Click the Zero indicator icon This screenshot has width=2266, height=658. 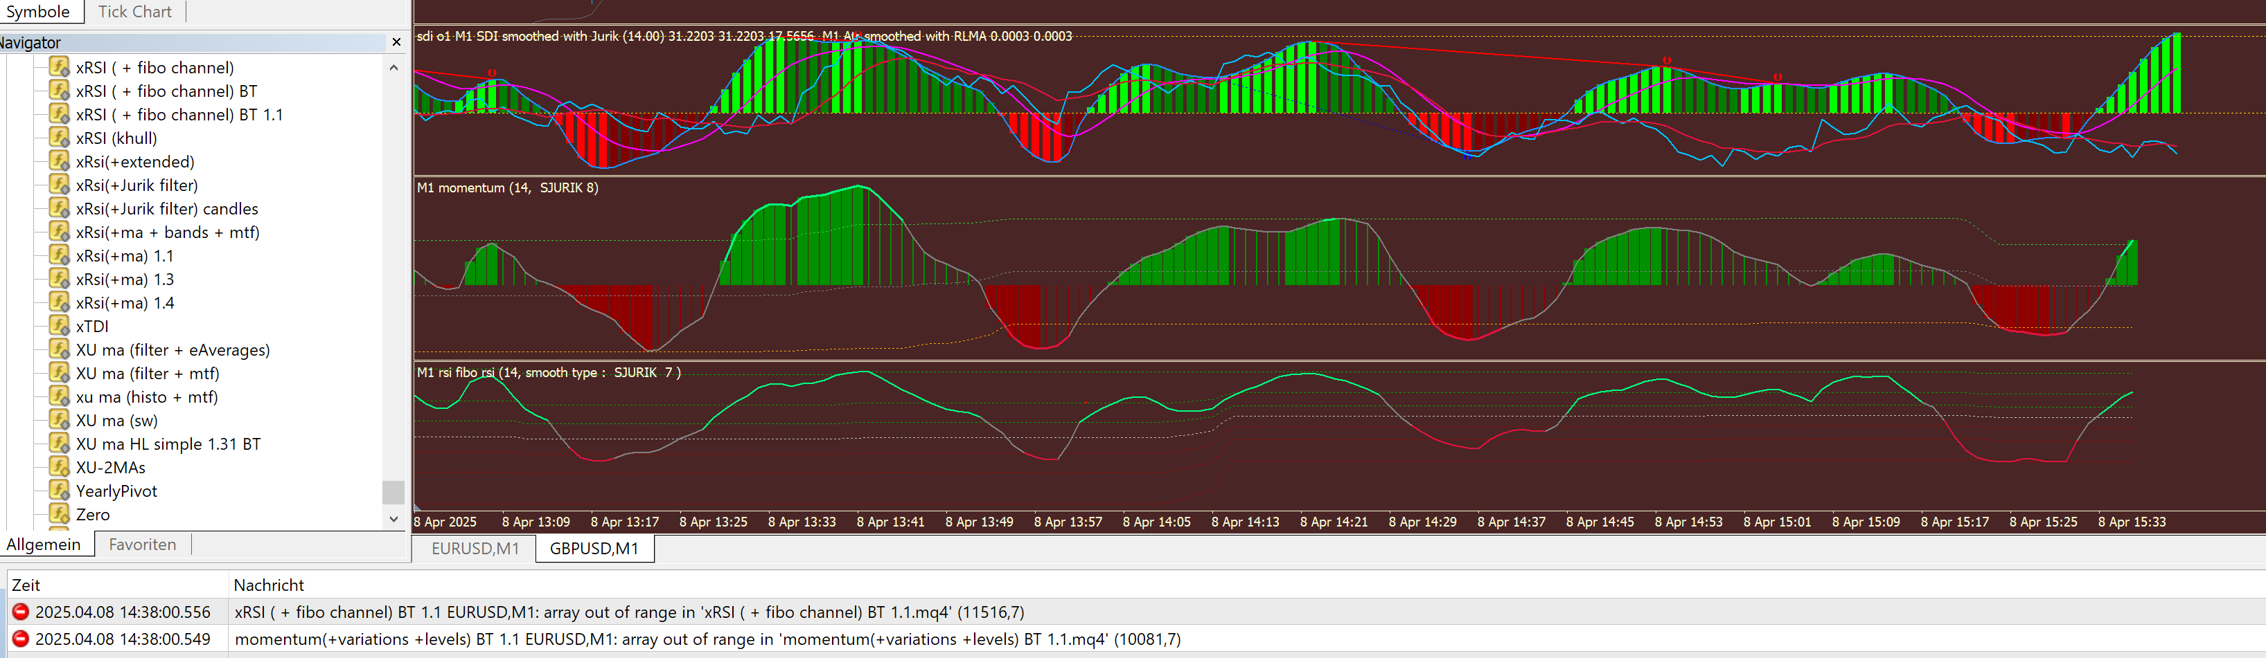tap(59, 514)
